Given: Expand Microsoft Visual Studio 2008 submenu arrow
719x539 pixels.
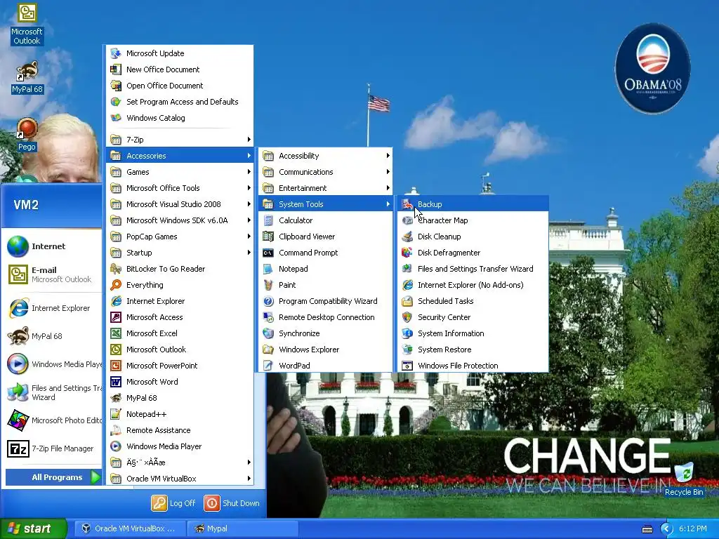Looking at the screenshot, I should pyautogui.click(x=249, y=204).
